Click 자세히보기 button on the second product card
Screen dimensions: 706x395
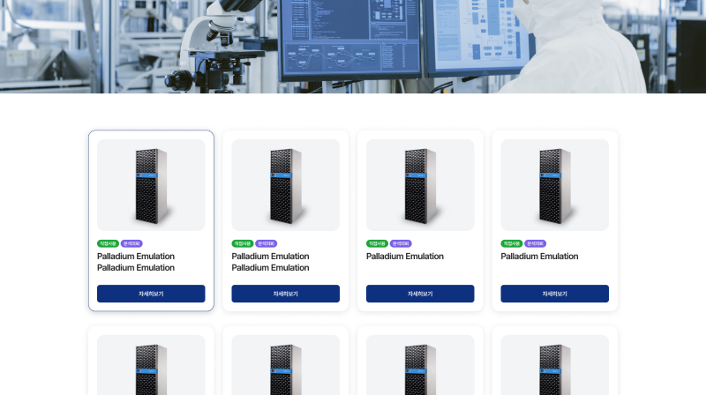coord(285,294)
